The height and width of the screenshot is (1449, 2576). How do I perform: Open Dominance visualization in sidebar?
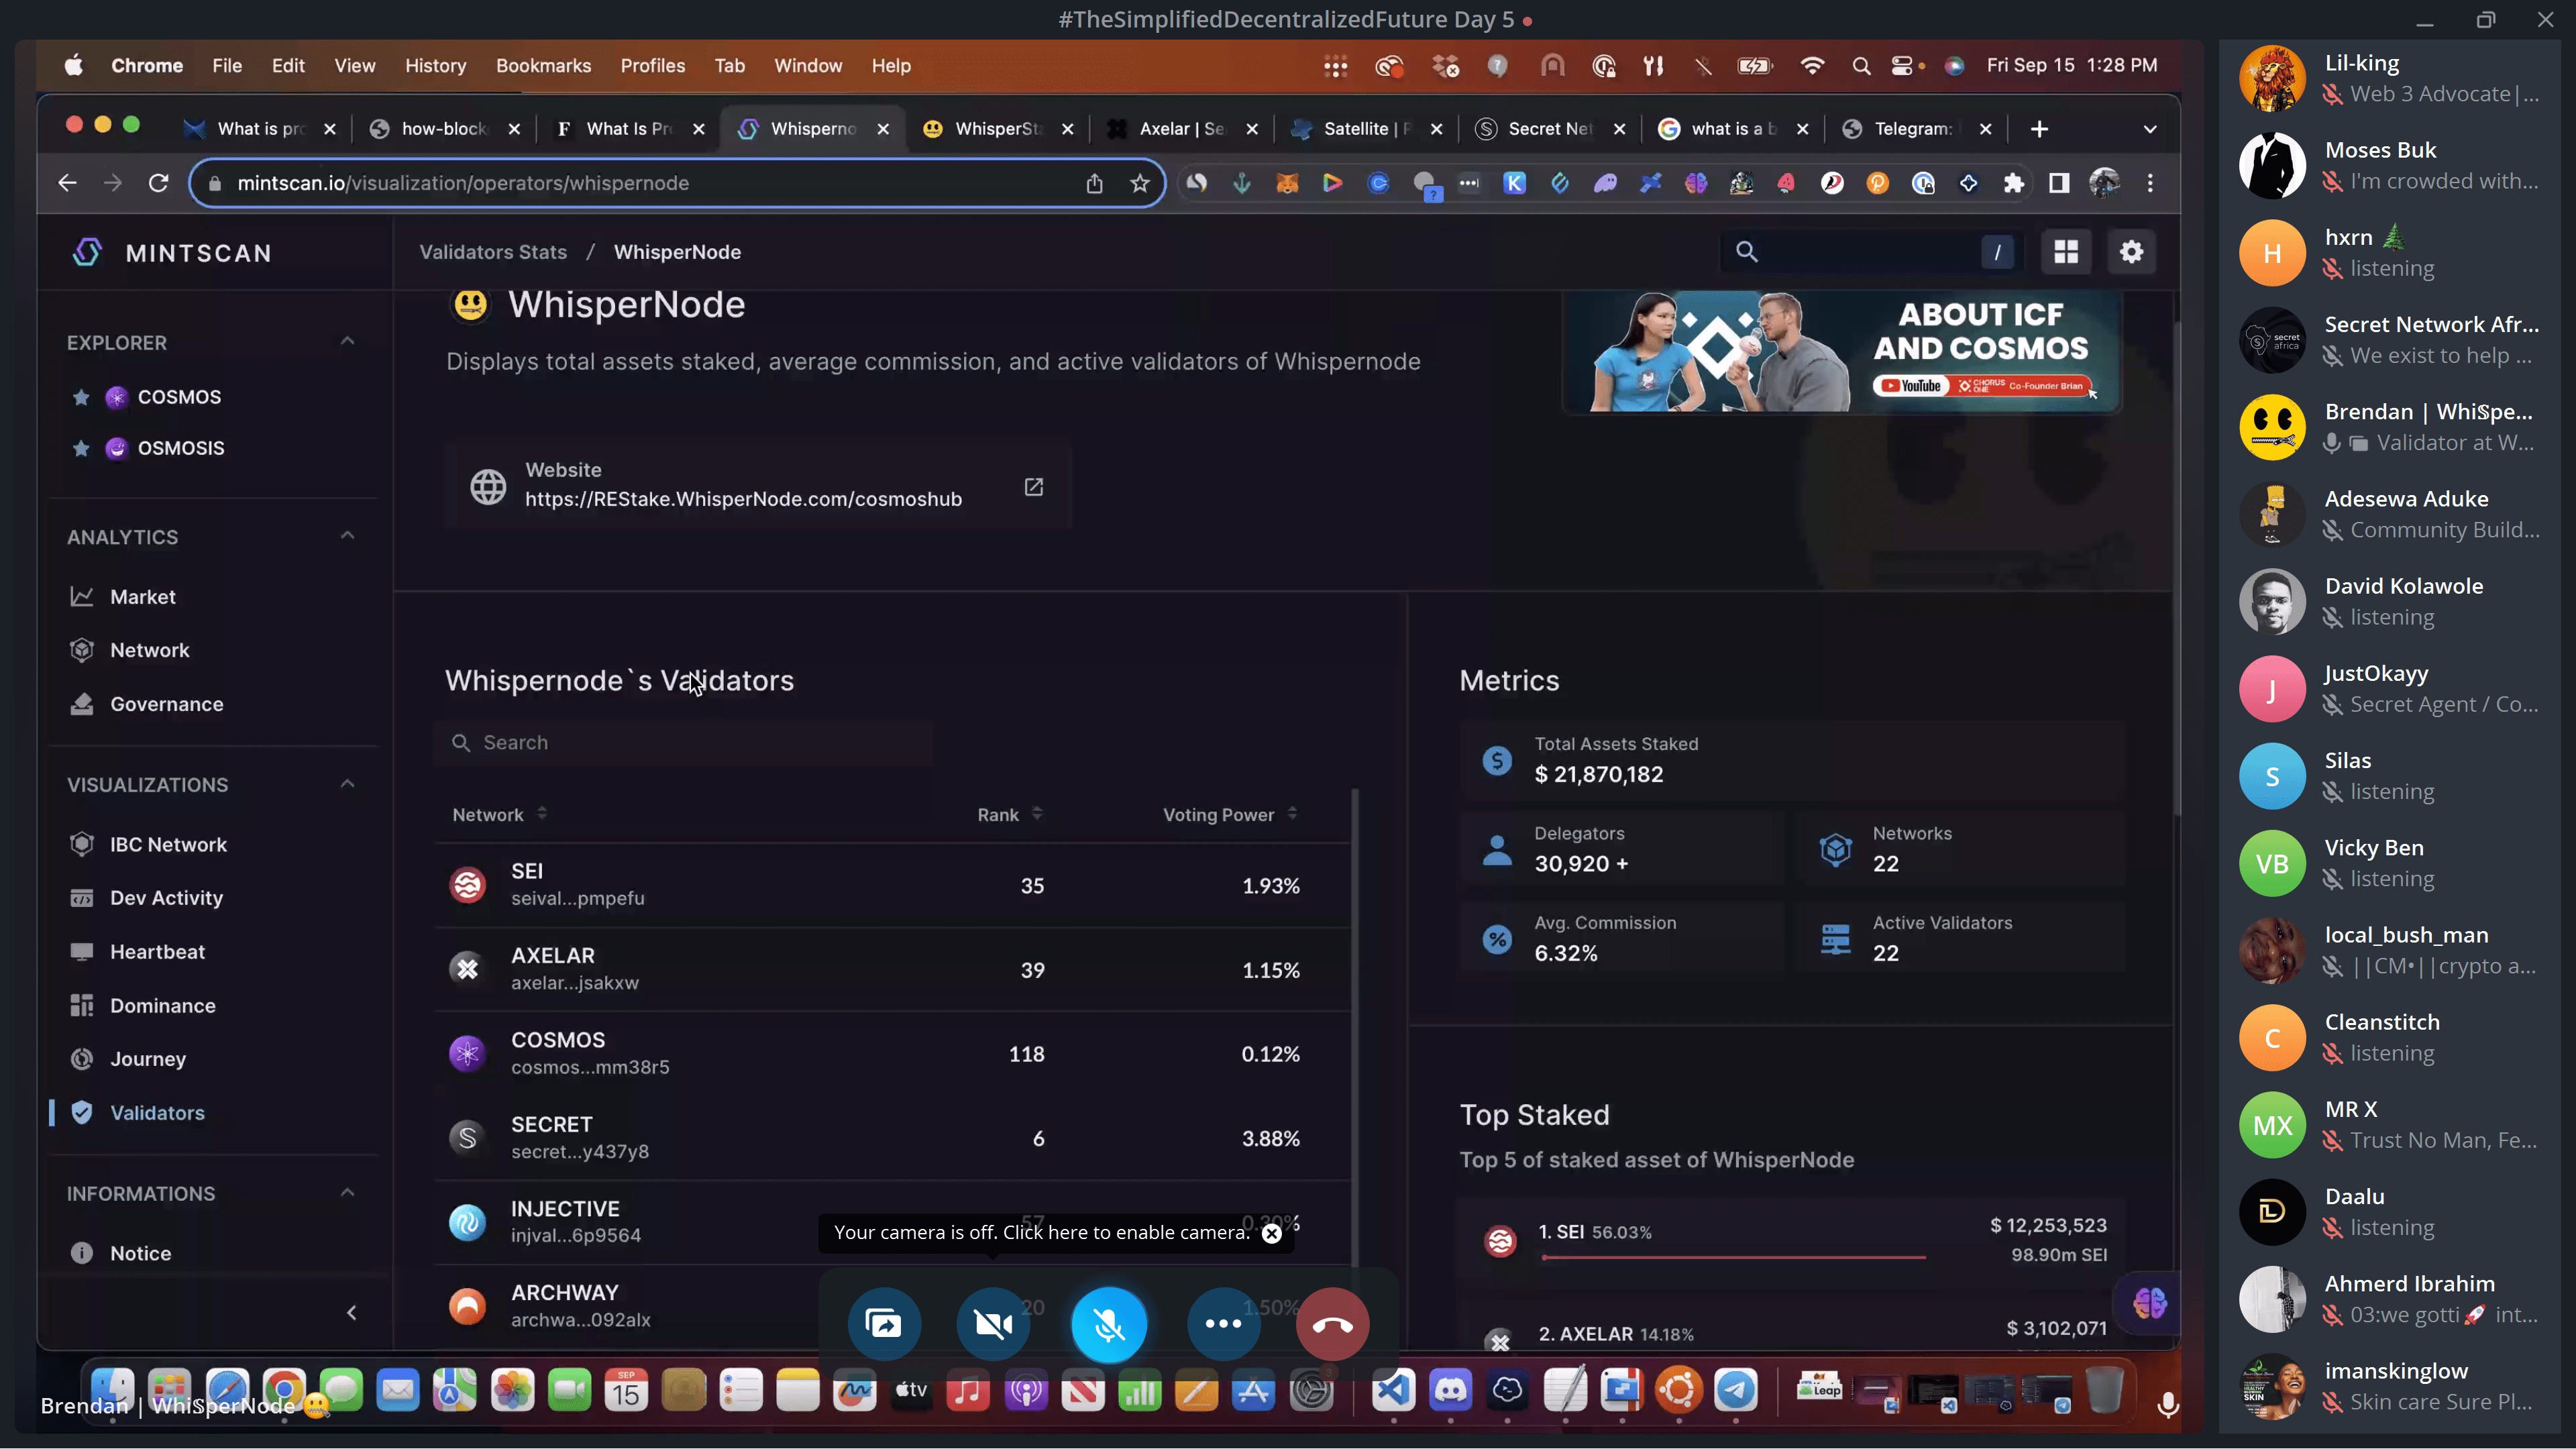coord(162,1005)
